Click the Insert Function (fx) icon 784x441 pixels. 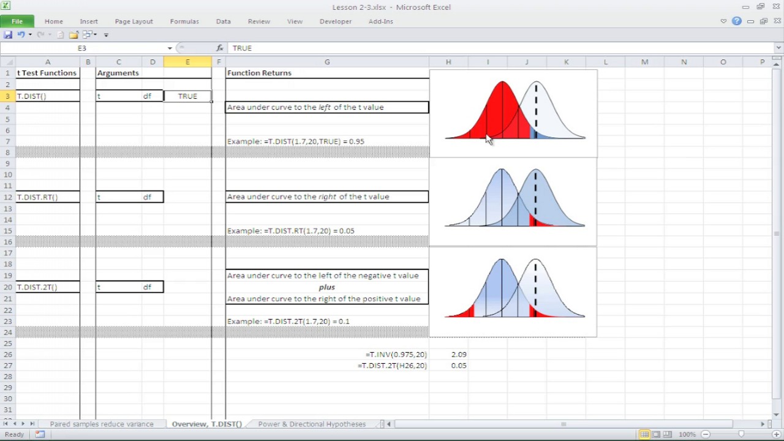(219, 48)
